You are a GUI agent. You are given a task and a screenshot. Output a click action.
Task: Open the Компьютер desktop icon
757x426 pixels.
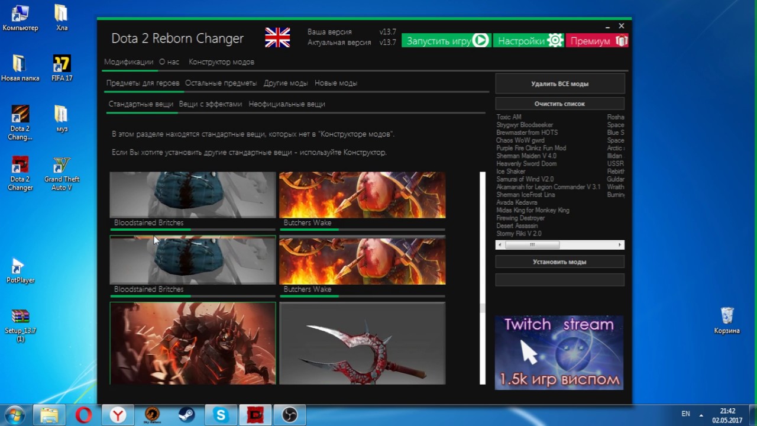pos(20,18)
